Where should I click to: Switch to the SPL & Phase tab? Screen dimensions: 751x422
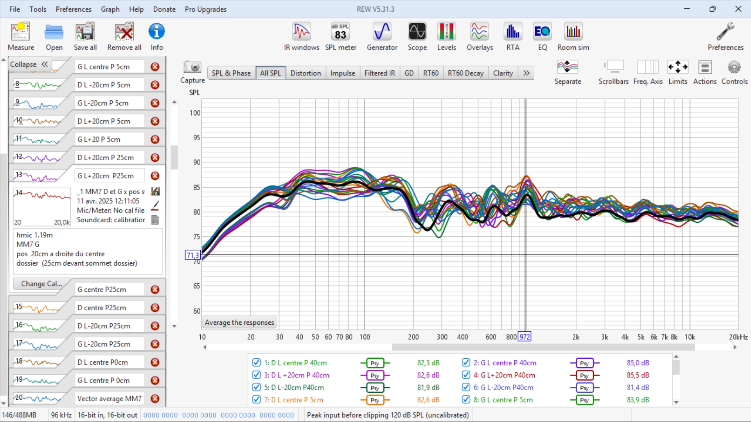click(x=231, y=73)
